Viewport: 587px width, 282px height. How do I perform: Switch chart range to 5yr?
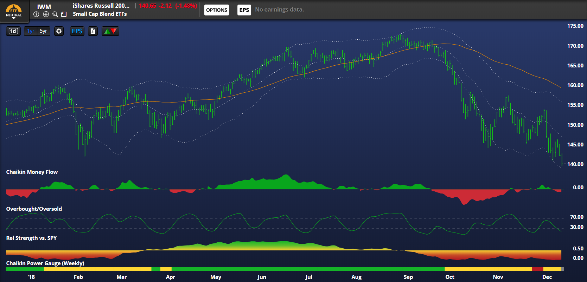click(x=44, y=31)
